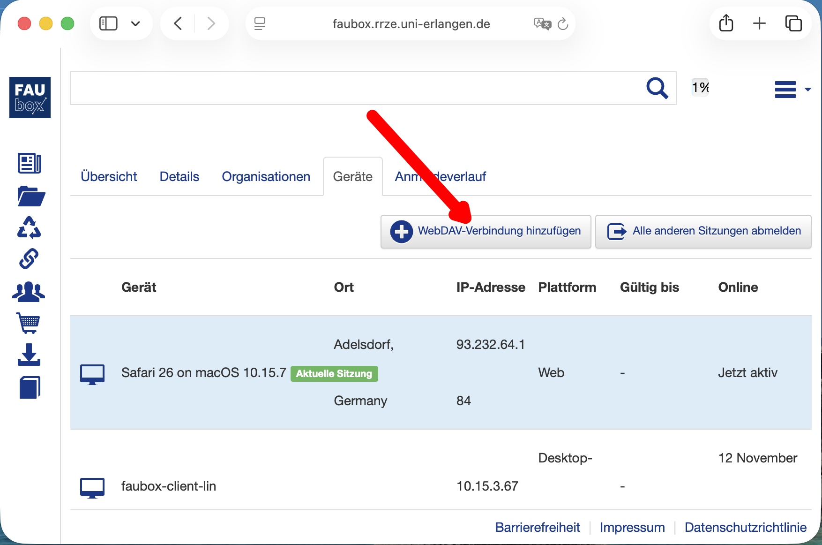
Task: Open the Details tab
Action: [179, 177]
